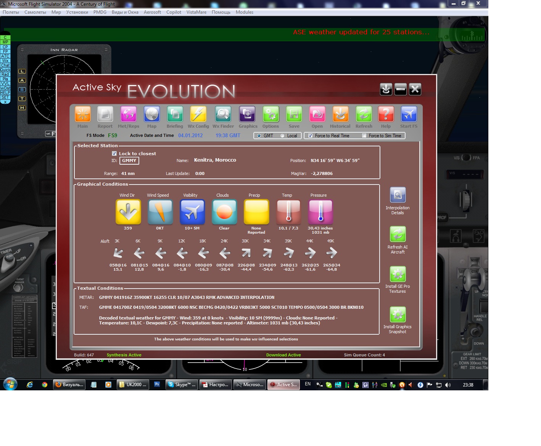Click the Wind Speed condition icon
Screen dimensions: 541x446
[160, 212]
